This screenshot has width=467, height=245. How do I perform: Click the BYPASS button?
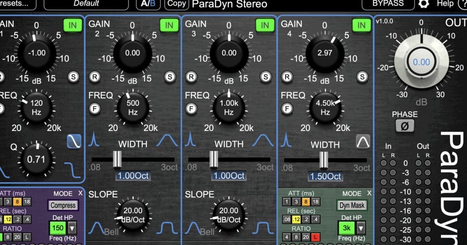pos(388,4)
